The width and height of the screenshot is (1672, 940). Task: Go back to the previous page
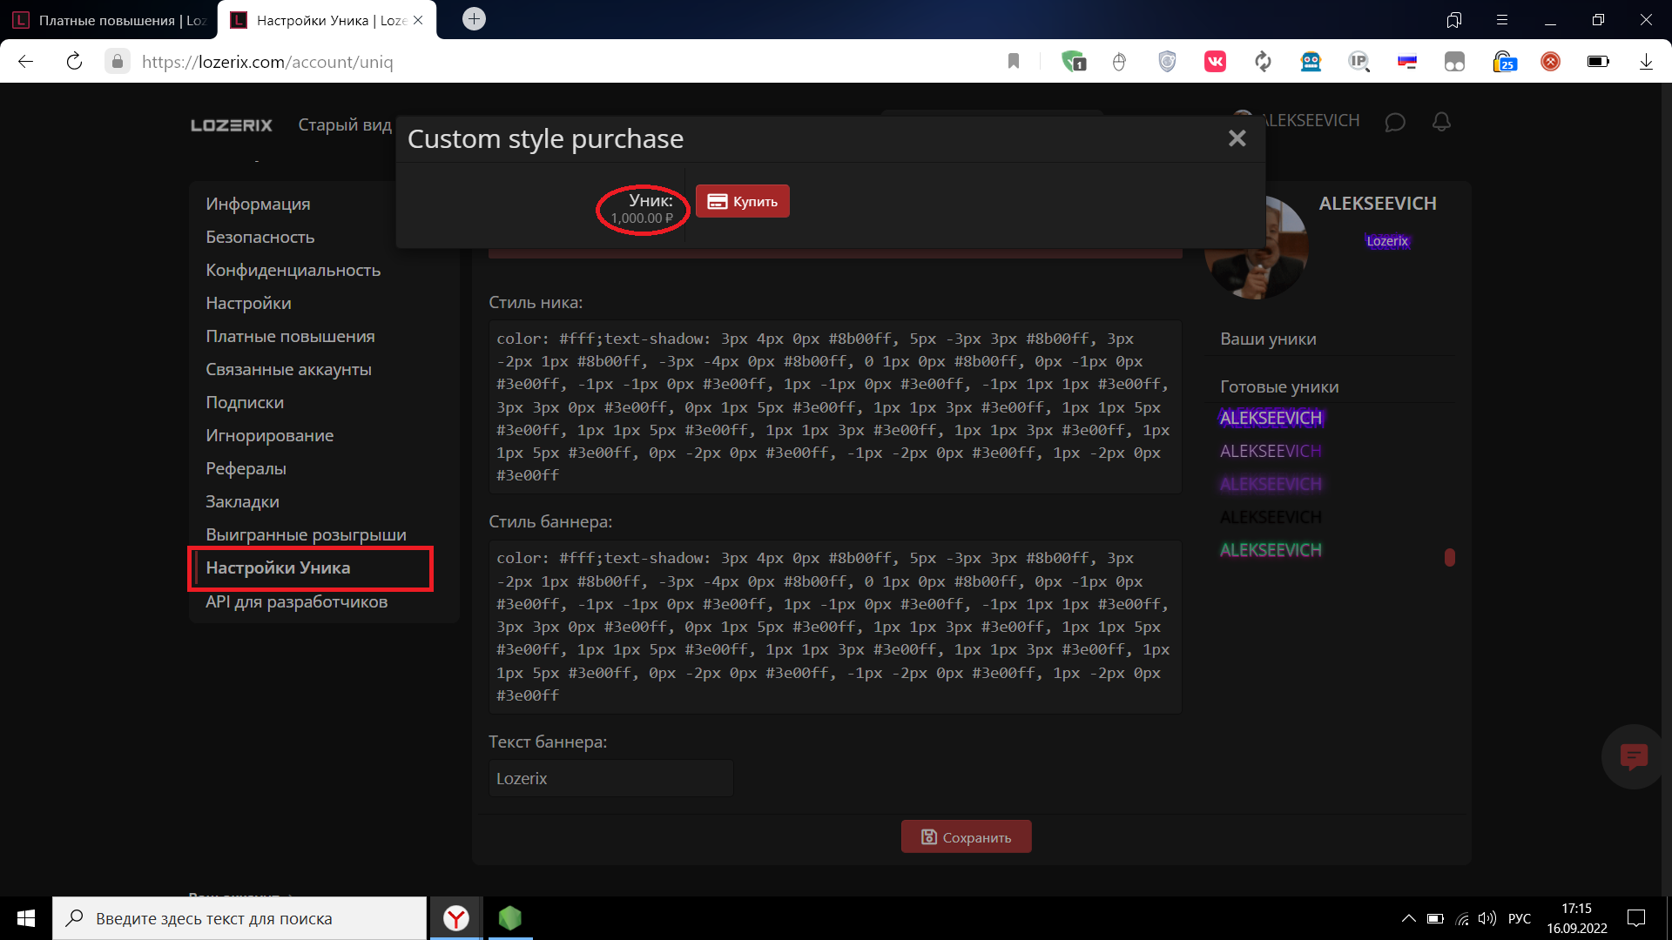26,62
